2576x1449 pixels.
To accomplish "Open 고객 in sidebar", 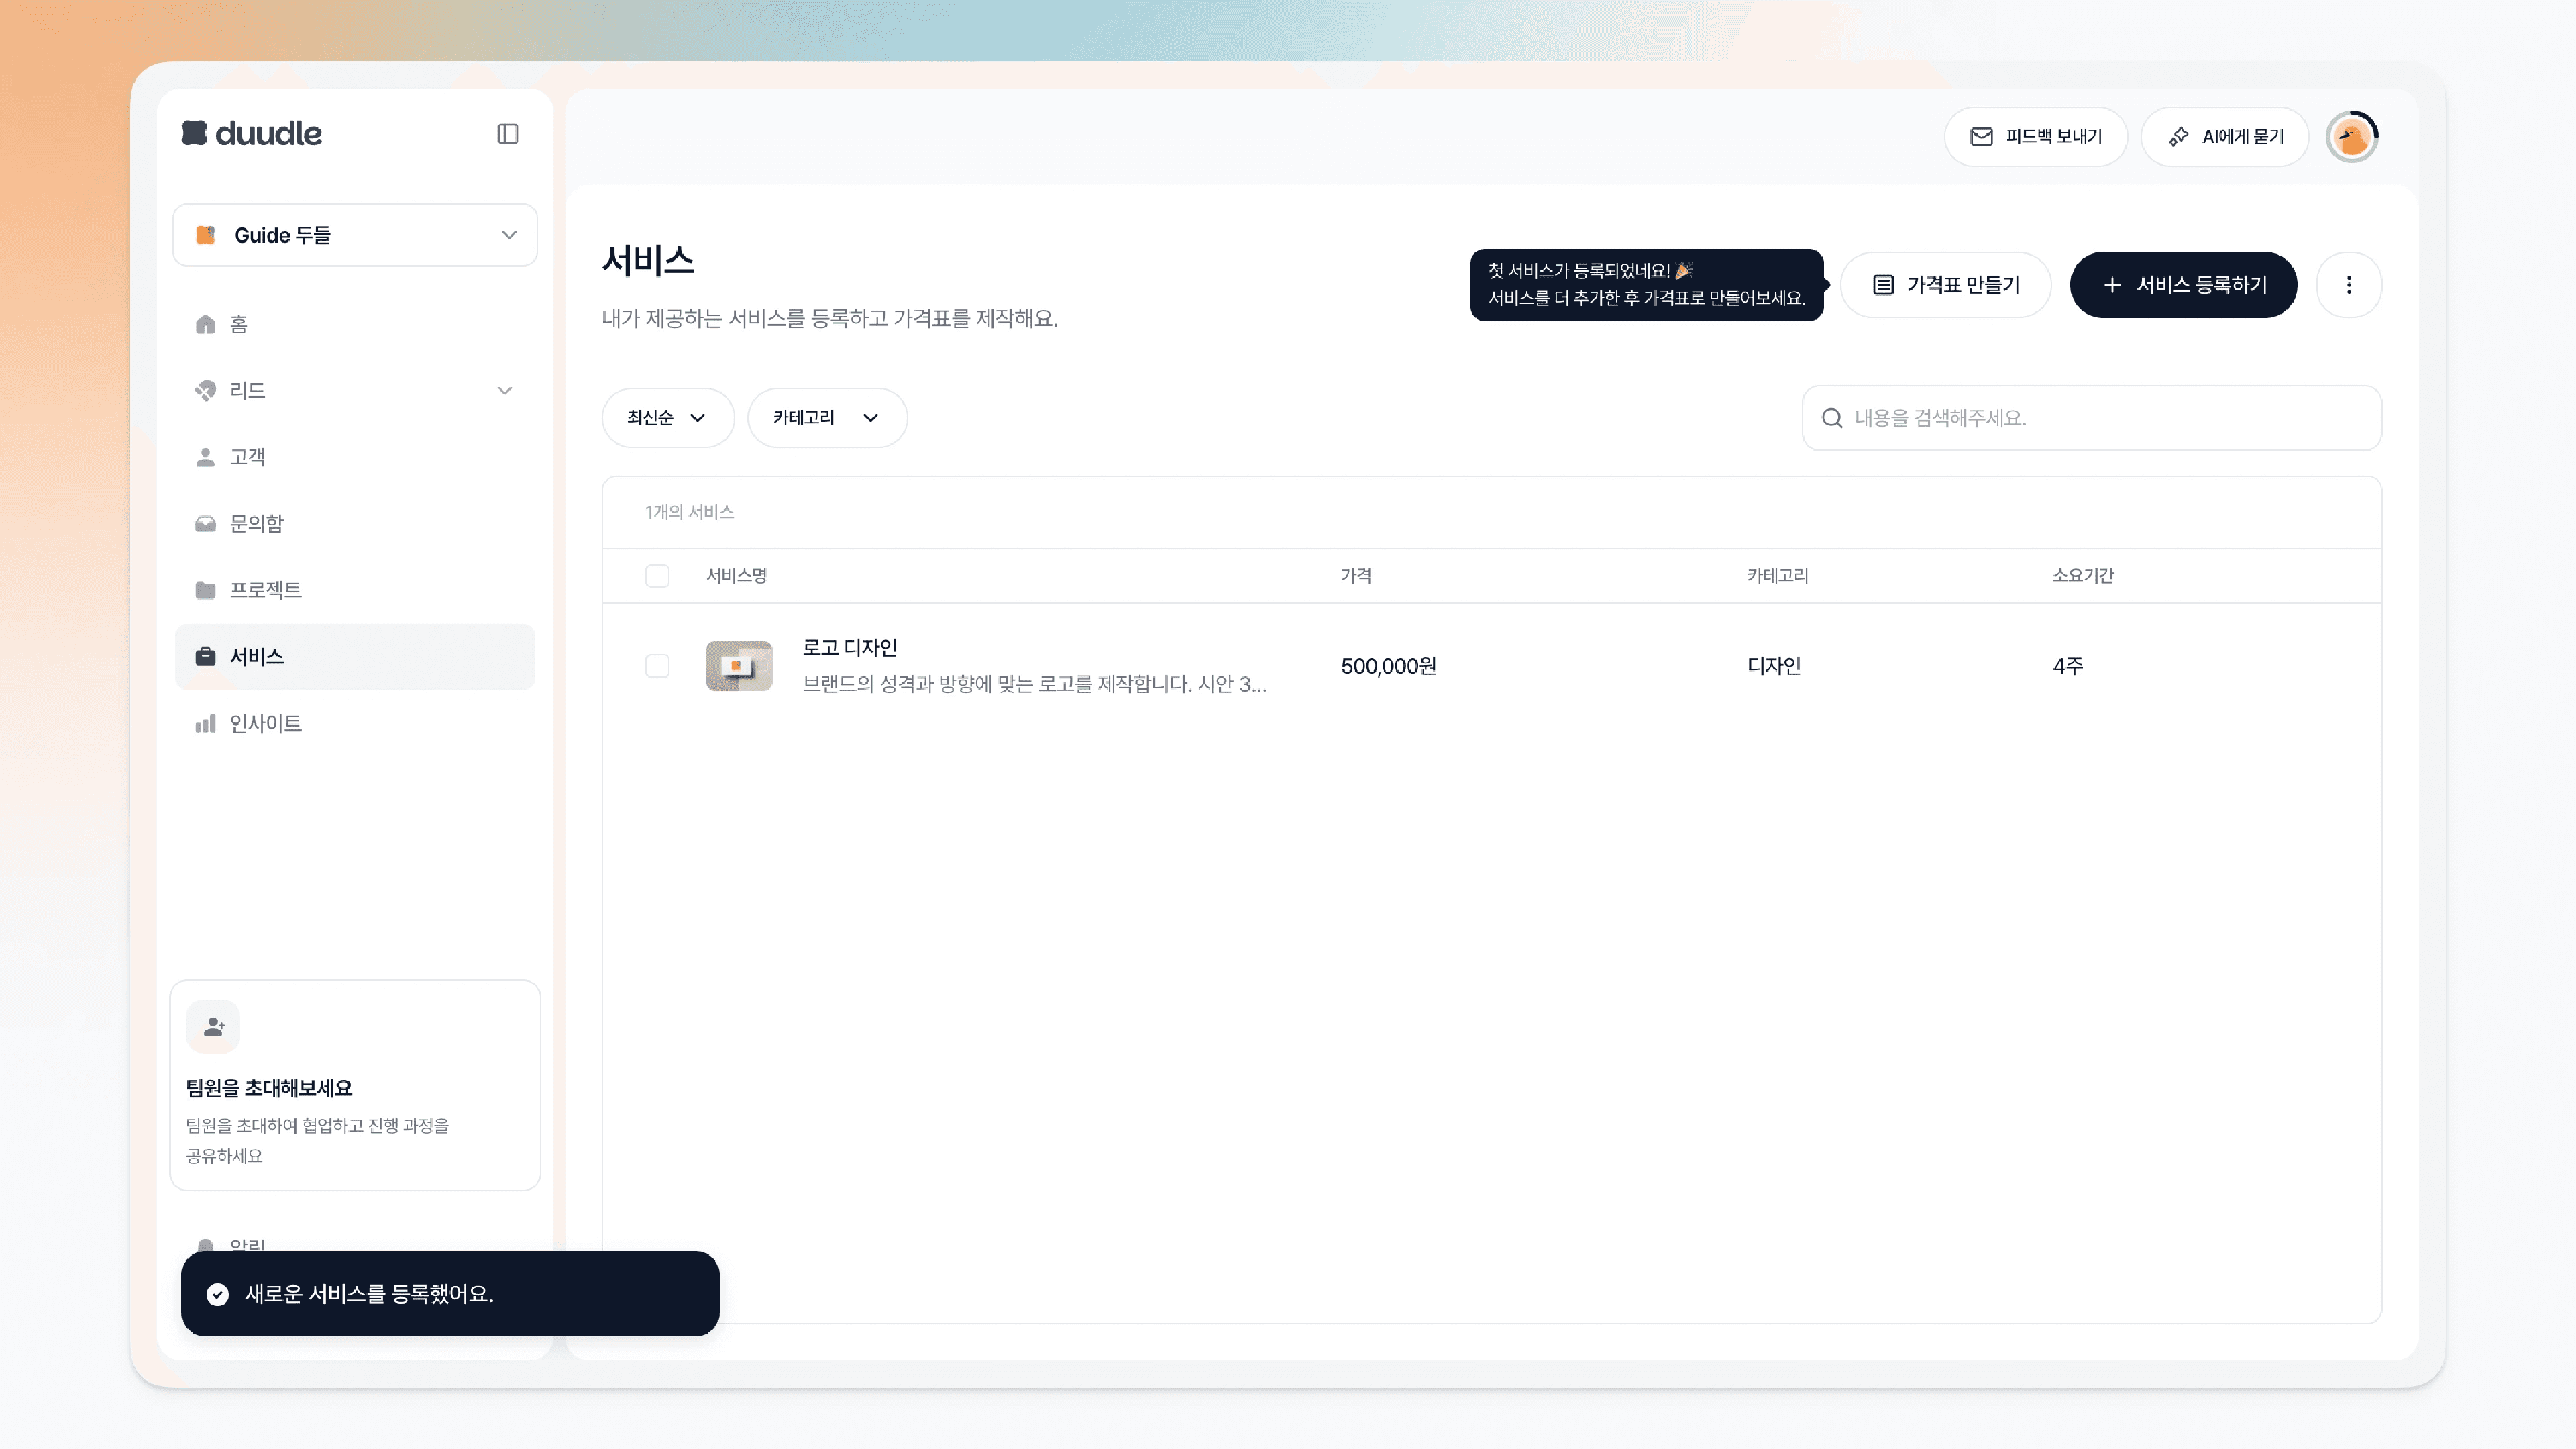I will pos(355,457).
